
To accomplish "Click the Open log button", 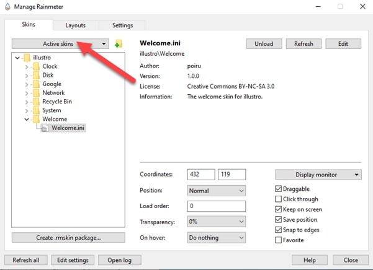I will 119,260.
